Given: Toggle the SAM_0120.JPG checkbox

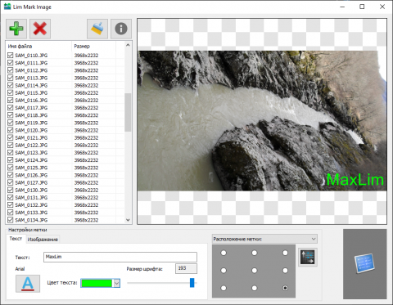Looking at the screenshot, I should point(11,130).
